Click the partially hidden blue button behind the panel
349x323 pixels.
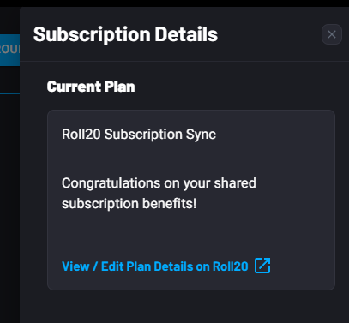9,50
